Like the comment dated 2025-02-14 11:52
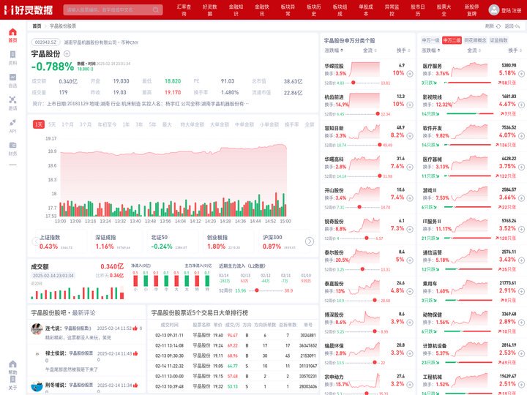 pyautogui.click(x=135, y=328)
